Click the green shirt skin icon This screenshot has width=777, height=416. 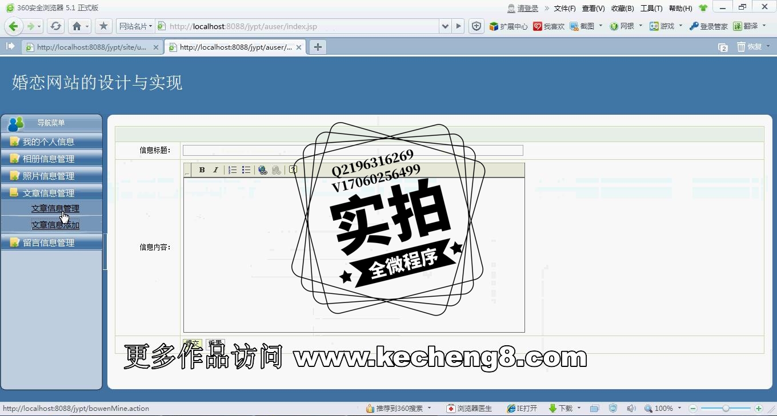click(703, 8)
